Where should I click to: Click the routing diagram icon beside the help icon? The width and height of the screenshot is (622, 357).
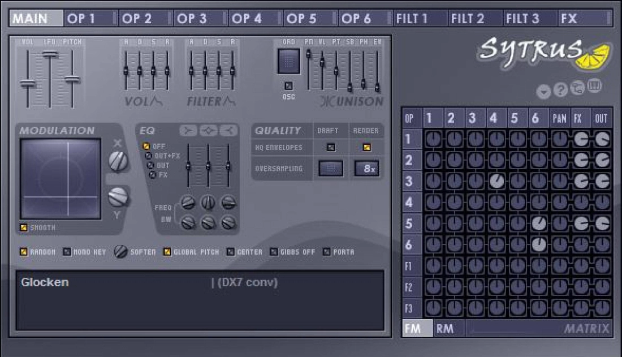click(x=577, y=88)
